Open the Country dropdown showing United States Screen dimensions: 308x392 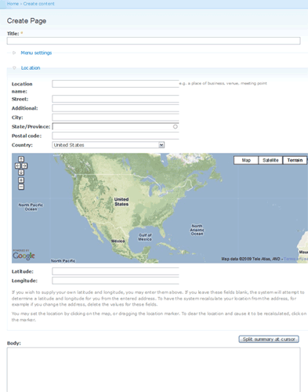pos(108,145)
